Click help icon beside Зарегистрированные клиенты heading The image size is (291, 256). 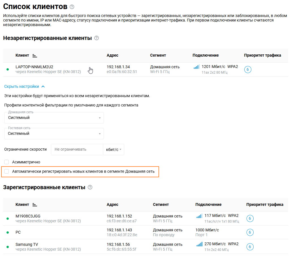pos(90,187)
